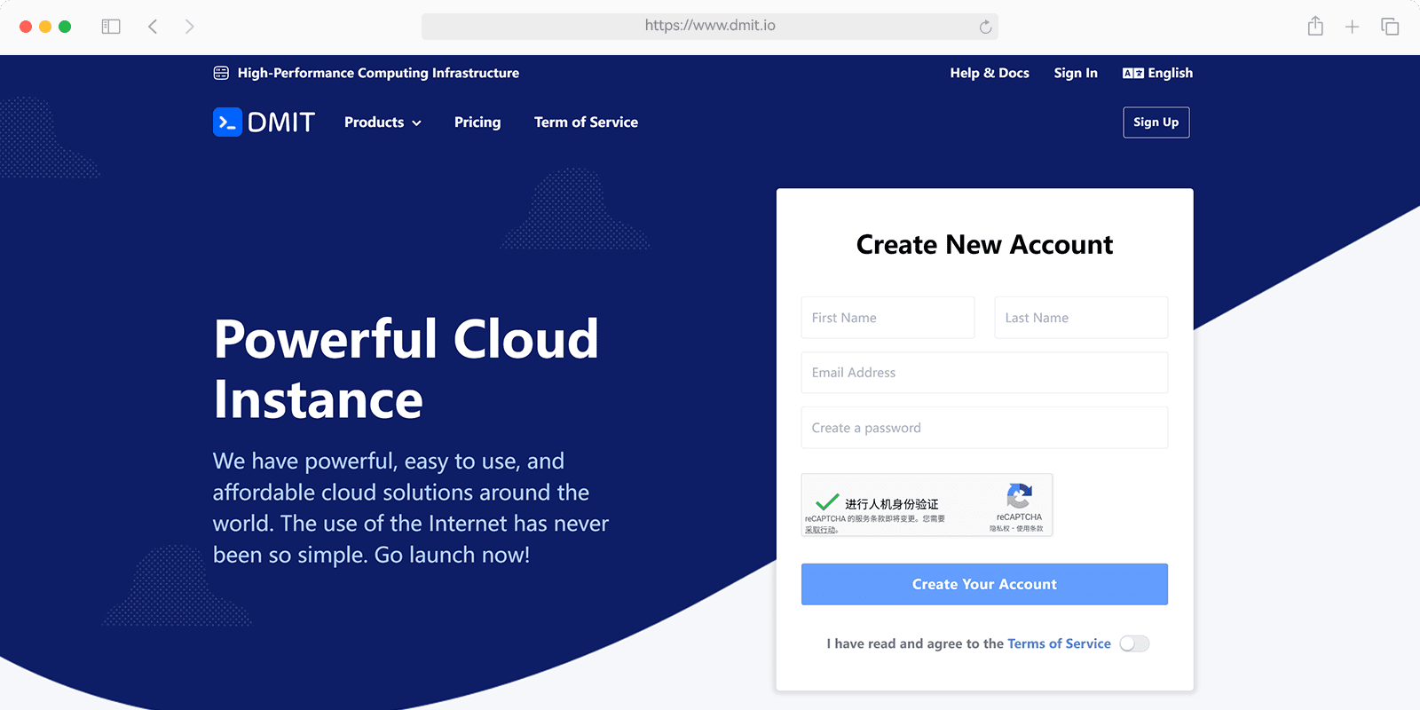Open the English language selector

(1157, 73)
